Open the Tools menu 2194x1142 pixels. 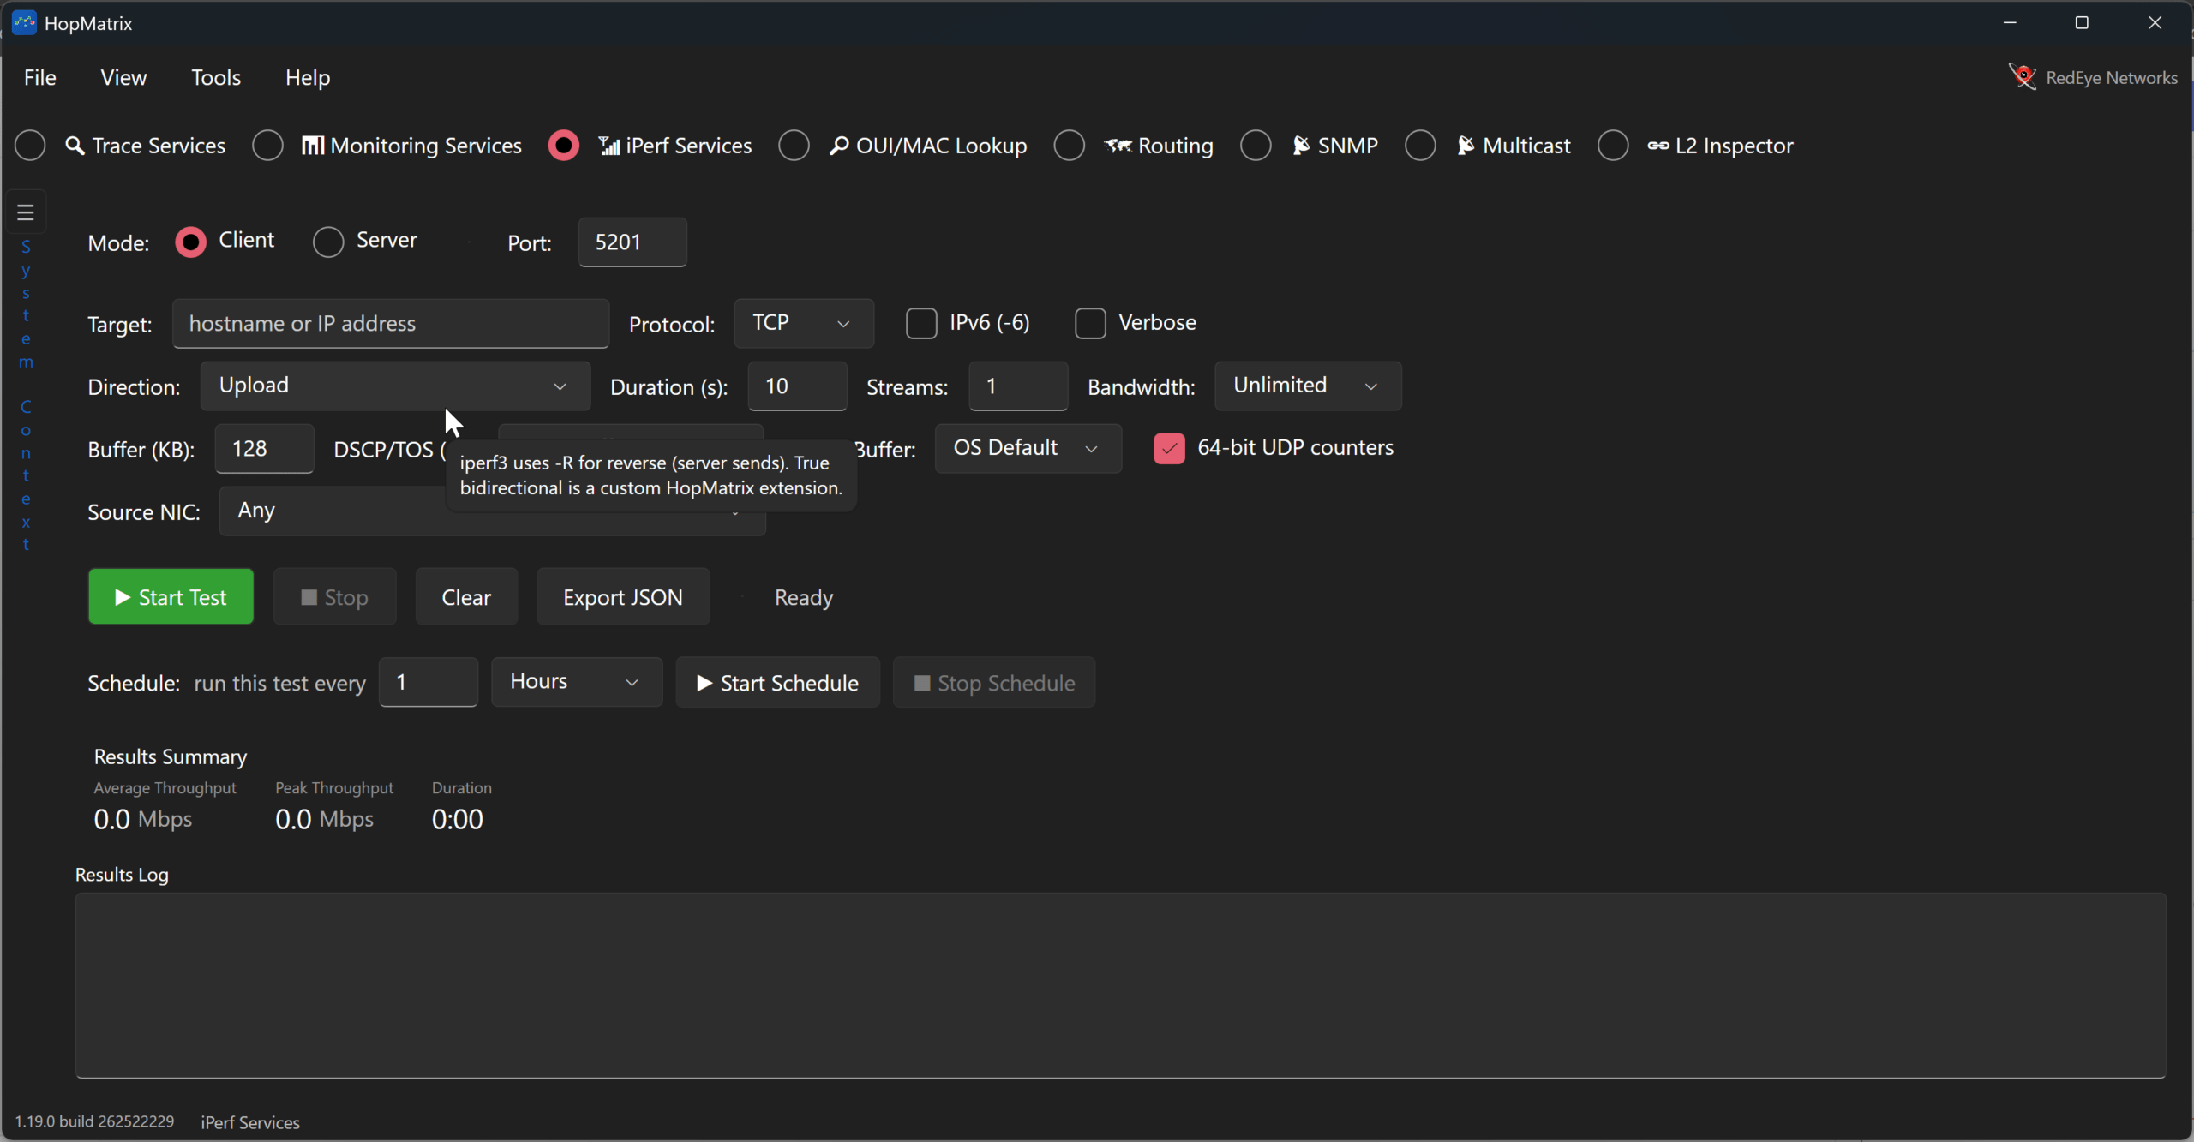click(x=216, y=77)
